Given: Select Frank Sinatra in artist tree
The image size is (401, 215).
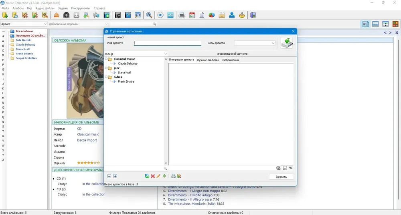Looking at the screenshot, I should coord(126,82).
